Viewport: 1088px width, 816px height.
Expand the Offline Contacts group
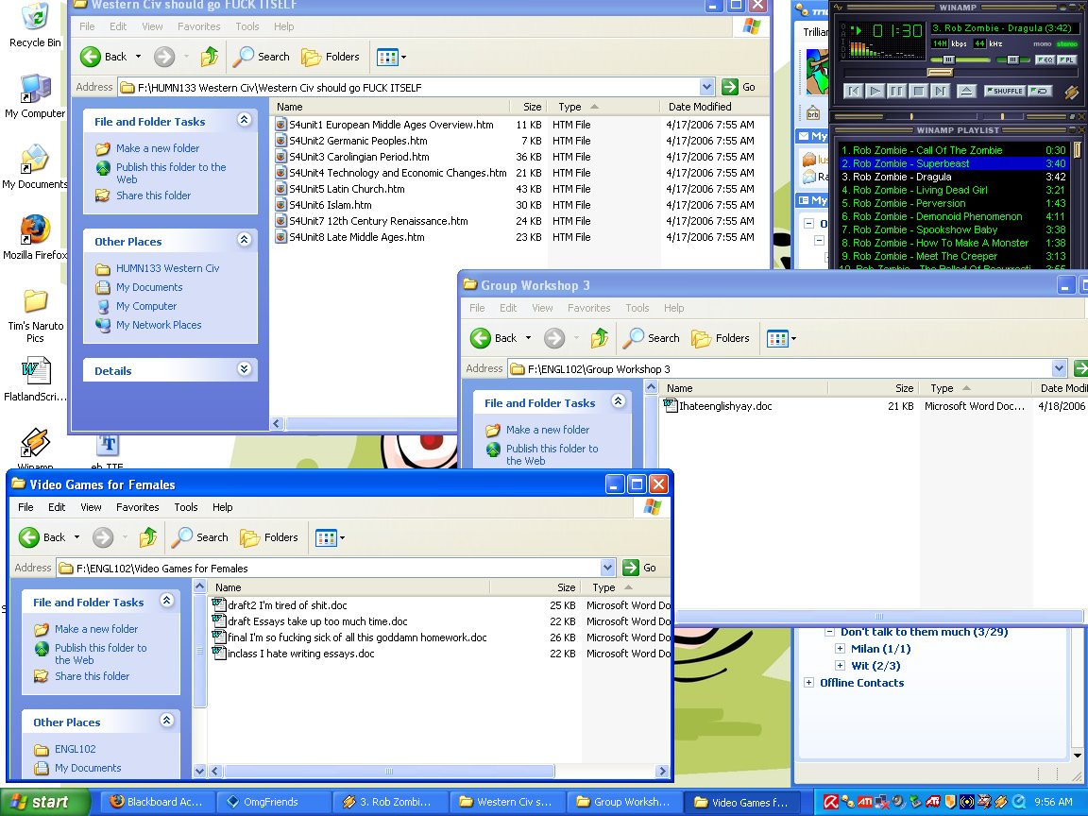tap(809, 683)
